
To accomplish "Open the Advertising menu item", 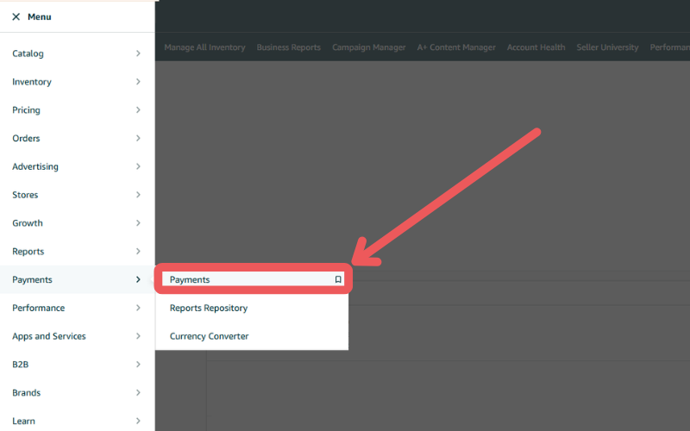I will pyautogui.click(x=77, y=166).
